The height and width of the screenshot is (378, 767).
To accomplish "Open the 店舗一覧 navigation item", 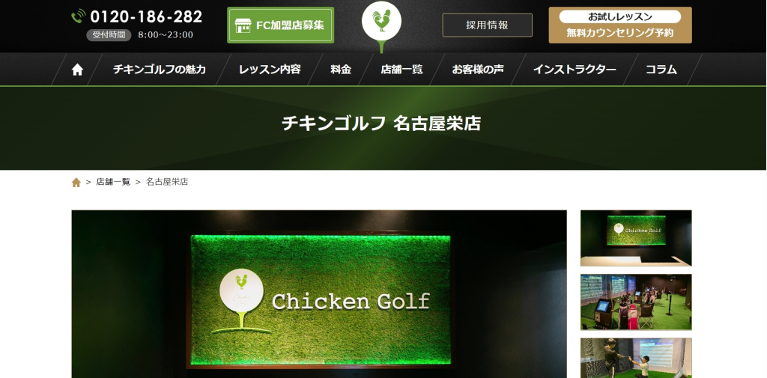I will [x=401, y=70].
